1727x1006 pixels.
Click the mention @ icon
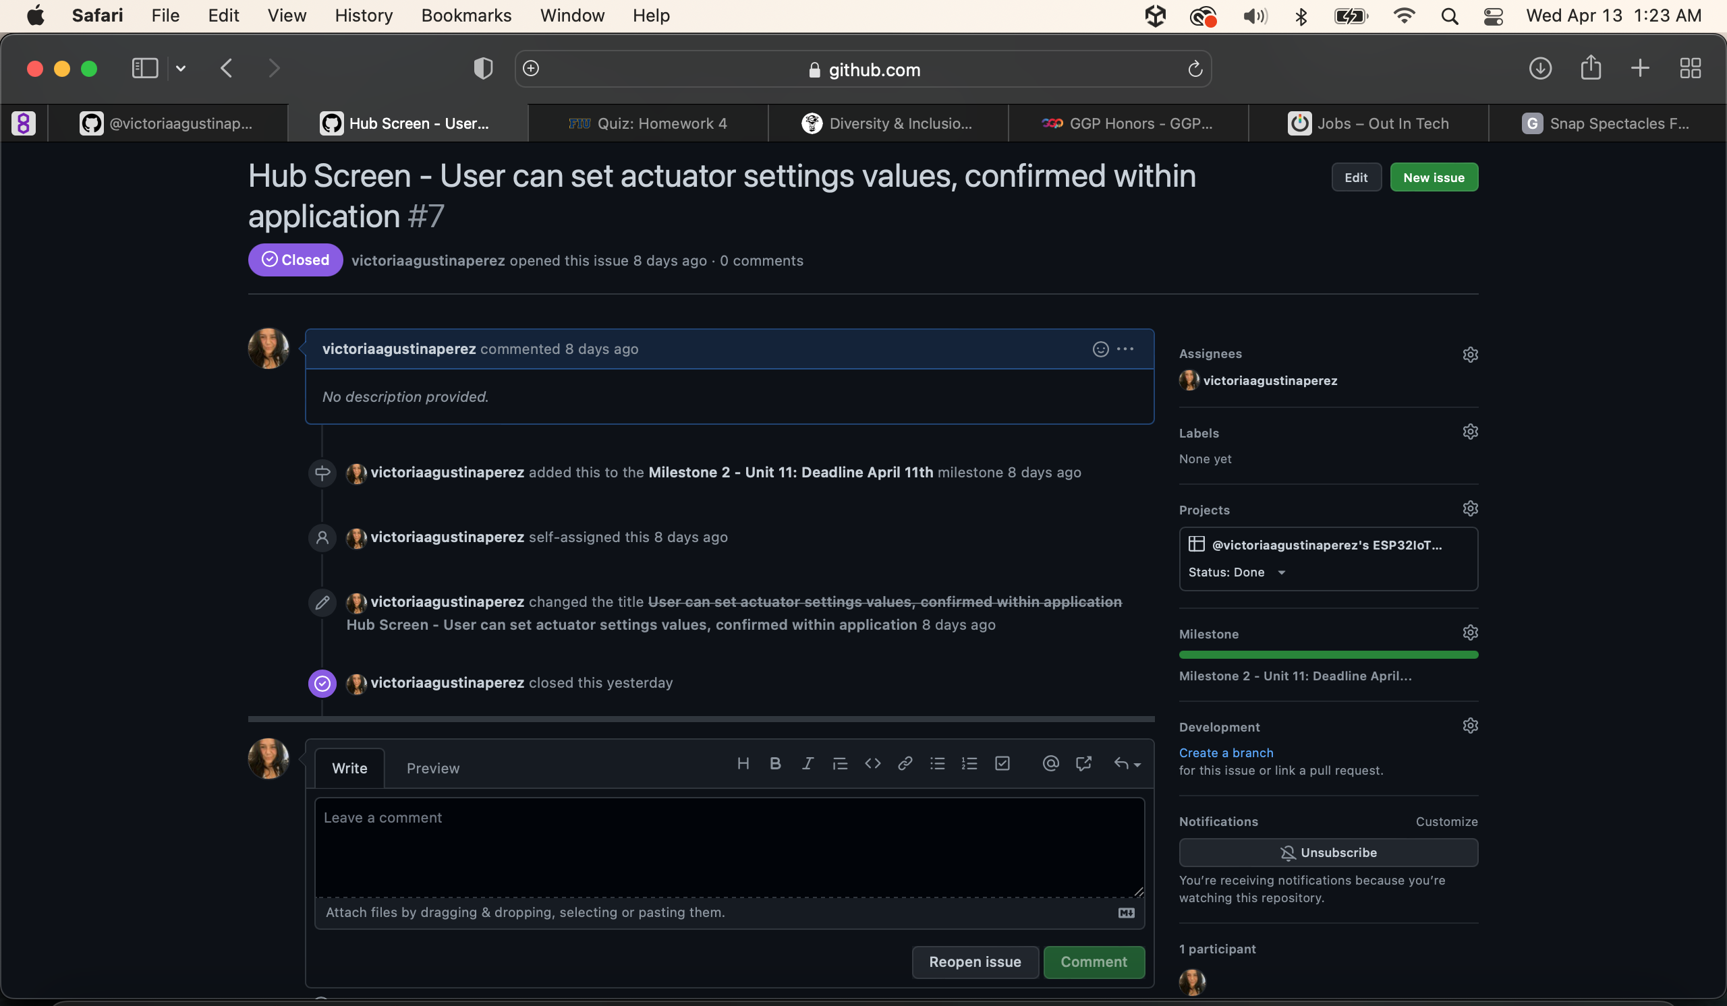coord(1050,763)
